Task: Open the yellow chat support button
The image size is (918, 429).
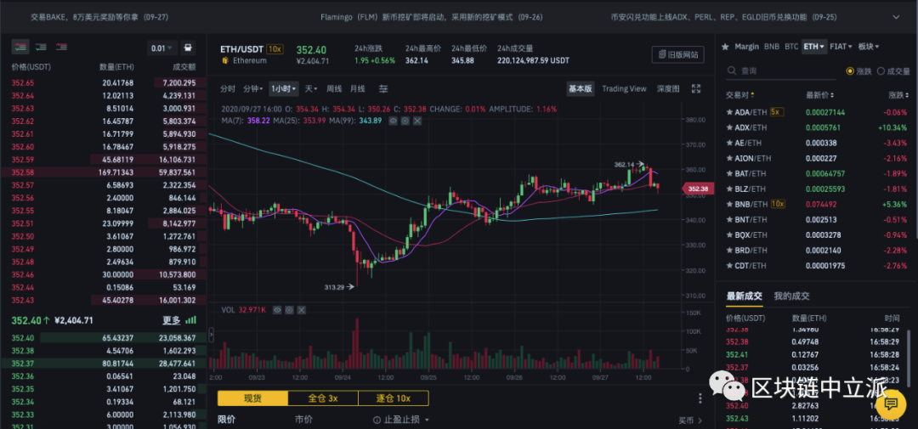Action: point(891,403)
